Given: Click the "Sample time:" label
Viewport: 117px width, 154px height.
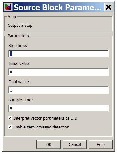Looking at the screenshot, I should coord(20,100).
